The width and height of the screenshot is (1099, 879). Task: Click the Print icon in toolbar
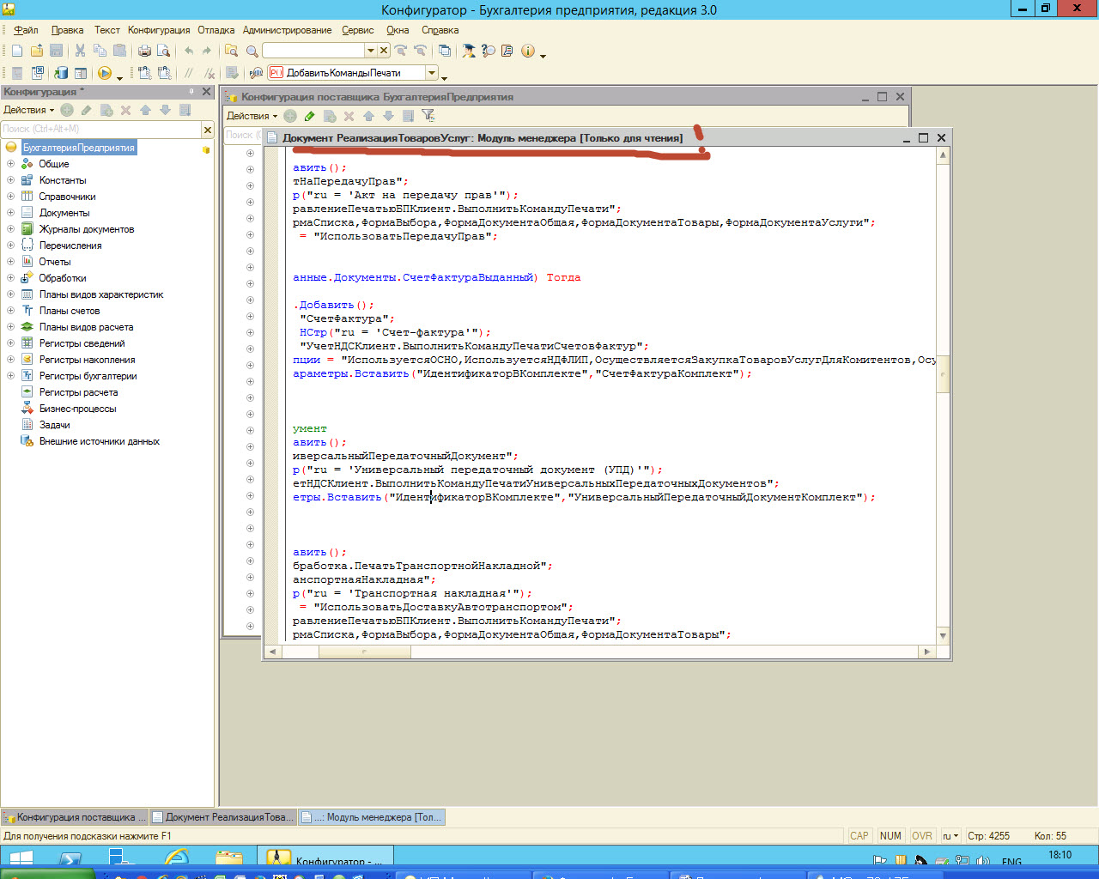144,52
